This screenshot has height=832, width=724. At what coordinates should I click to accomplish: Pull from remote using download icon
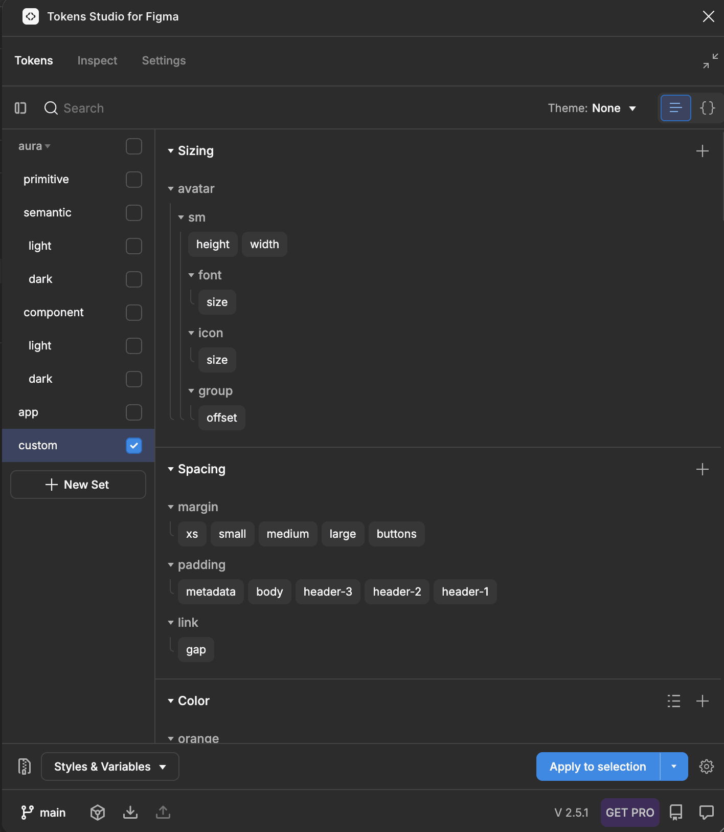130,812
